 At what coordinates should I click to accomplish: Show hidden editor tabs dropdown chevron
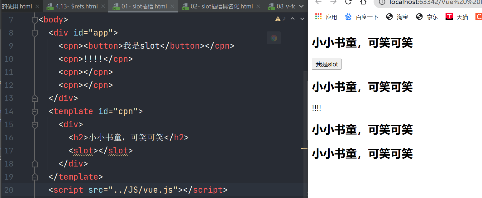[x=301, y=6]
